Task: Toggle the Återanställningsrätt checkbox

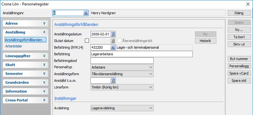Action: click(119, 41)
